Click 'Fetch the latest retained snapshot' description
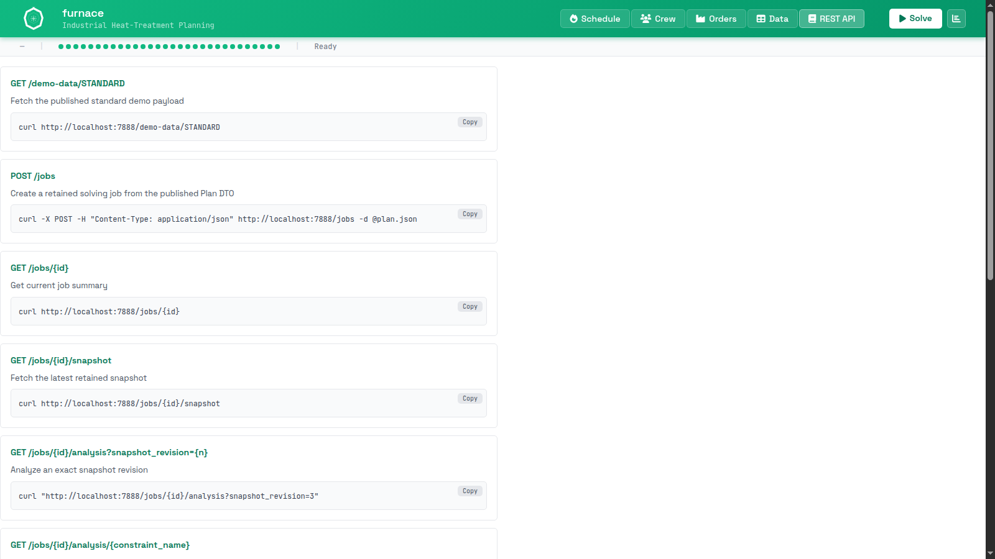 click(78, 378)
